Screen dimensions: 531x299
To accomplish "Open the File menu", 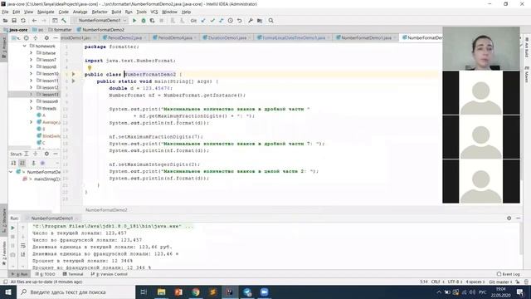I will (5, 12).
